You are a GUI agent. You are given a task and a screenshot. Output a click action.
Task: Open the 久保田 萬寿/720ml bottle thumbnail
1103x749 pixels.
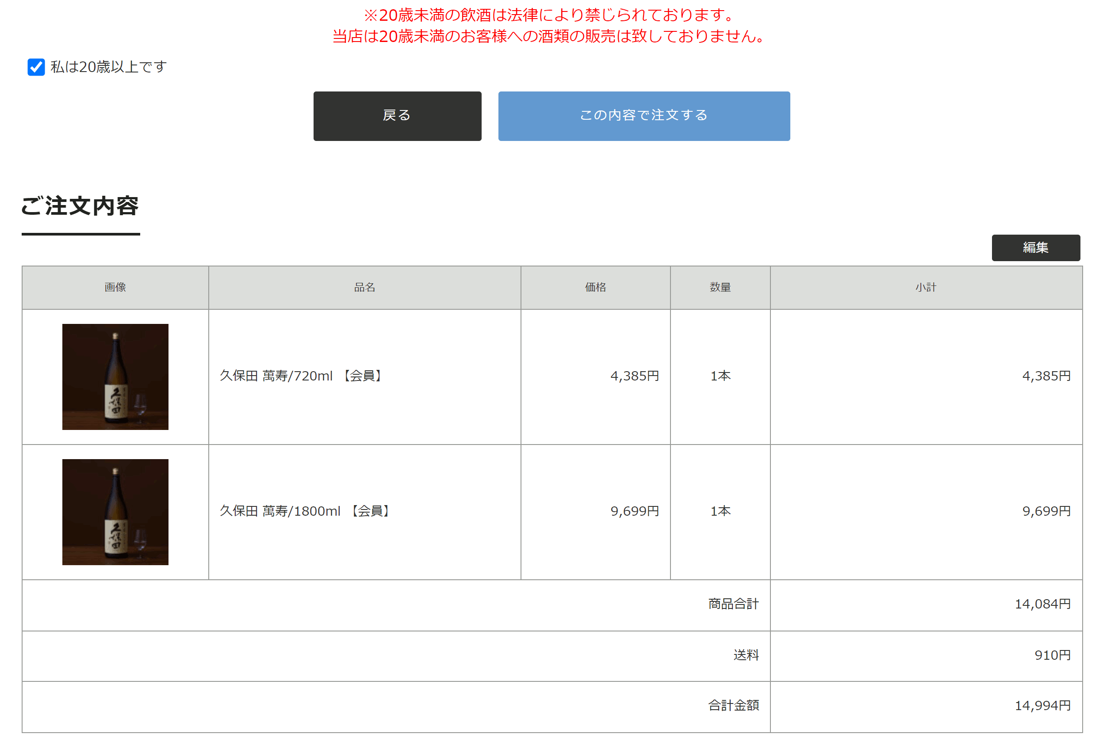115,377
